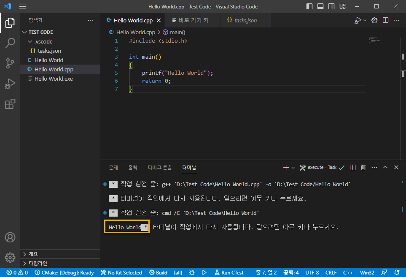The height and width of the screenshot is (277, 406).
Task: Split the editor to the right
Action: [x=385, y=20]
